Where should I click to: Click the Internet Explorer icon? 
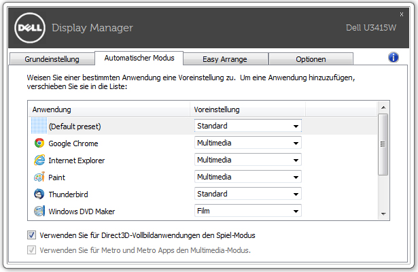[x=39, y=160]
